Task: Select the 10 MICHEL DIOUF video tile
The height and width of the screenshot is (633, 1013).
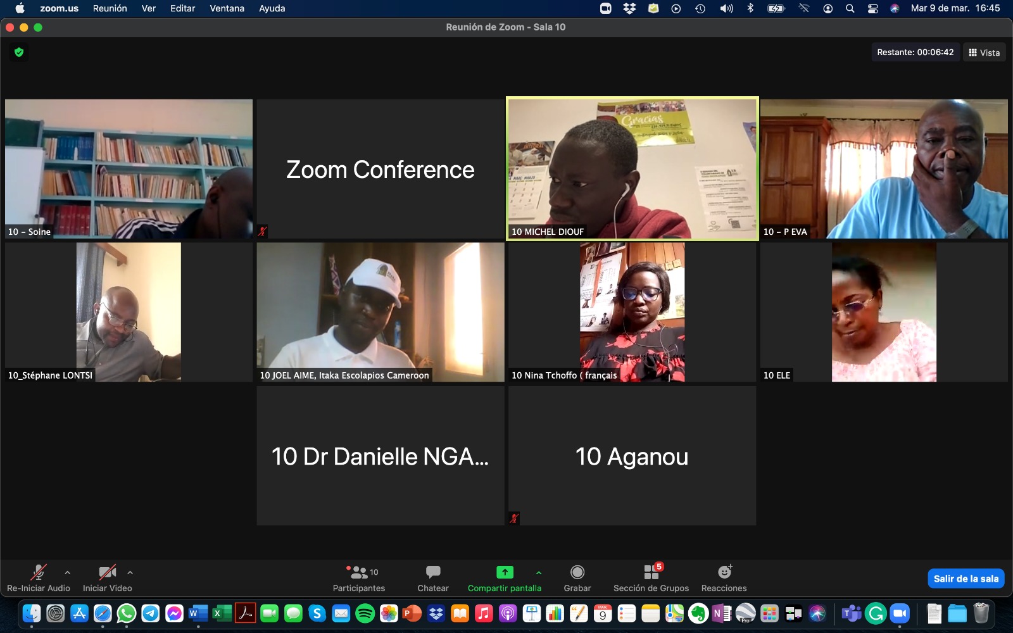Action: (x=632, y=168)
